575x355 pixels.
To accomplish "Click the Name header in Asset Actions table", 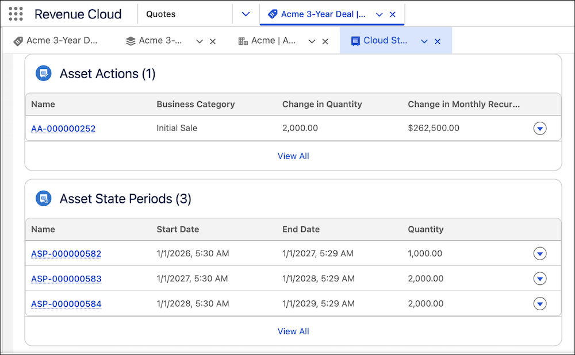I will [x=43, y=105].
